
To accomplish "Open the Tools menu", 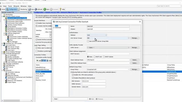I will (x=10, y=6).
